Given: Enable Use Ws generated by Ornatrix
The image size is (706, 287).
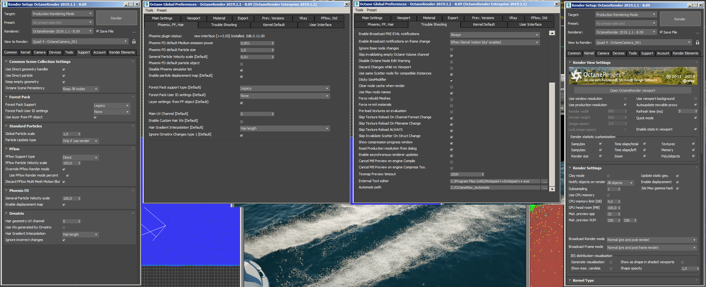Looking at the screenshot, I should tap(64, 228).
